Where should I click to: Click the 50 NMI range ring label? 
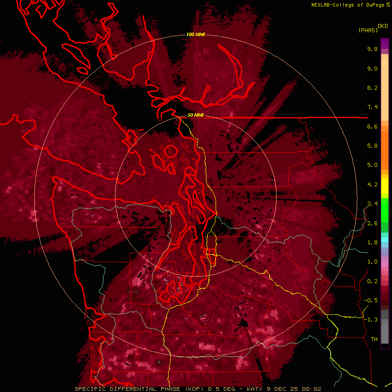pos(196,115)
